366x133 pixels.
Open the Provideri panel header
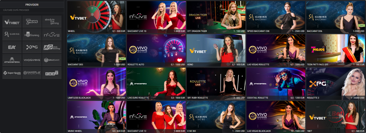(32, 5)
